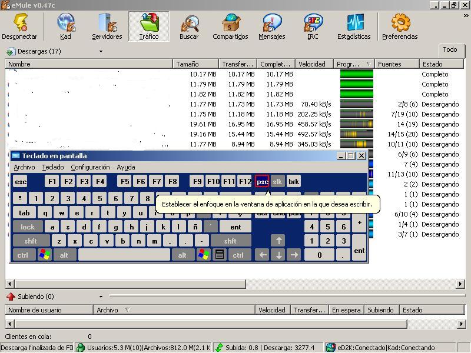Open the Teclado menu
The height and width of the screenshot is (353, 471).
(53, 167)
